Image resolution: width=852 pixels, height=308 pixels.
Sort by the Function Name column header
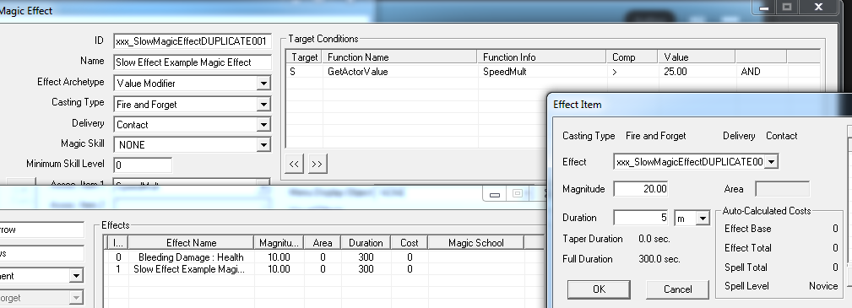[399, 57]
